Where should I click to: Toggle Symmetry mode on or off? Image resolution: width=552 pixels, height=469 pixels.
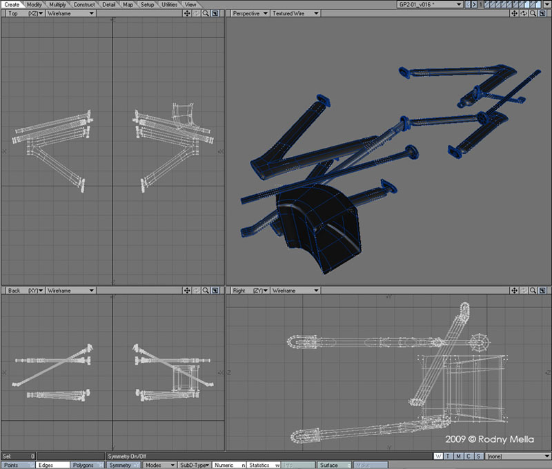pos(122,466)
